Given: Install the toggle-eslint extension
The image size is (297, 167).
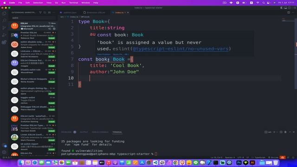Looking at the screenshot, I should coord(52,103).
